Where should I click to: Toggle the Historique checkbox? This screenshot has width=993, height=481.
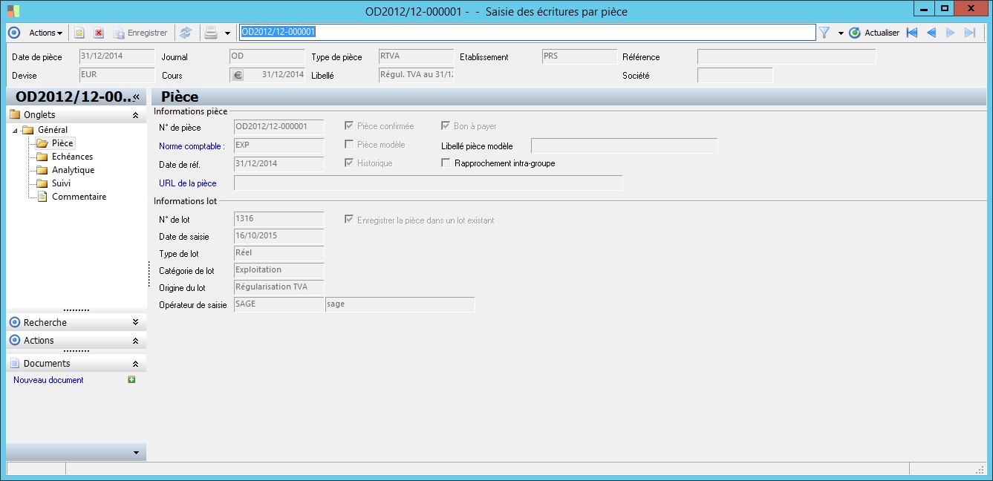[349, 163]
